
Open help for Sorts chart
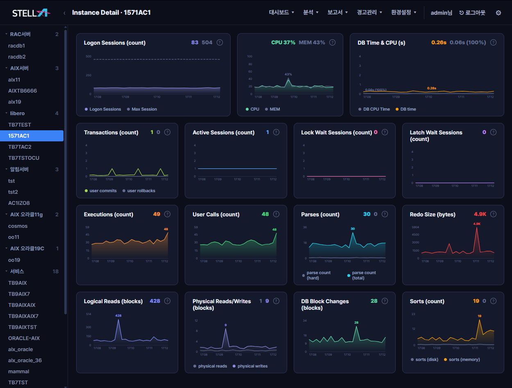493,301
